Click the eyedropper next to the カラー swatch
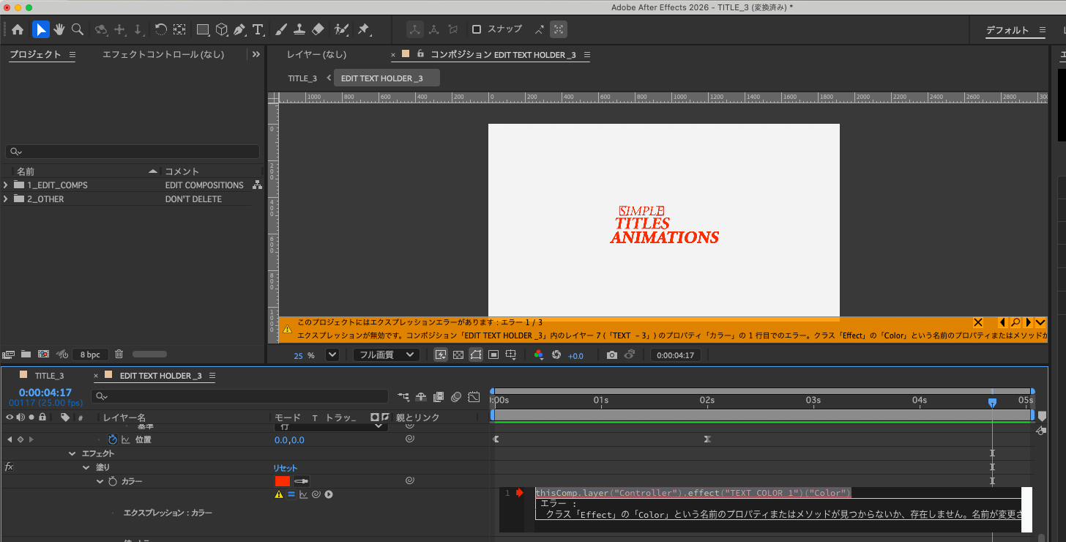This screenshot has width=1066, height=542. (301, 481)
